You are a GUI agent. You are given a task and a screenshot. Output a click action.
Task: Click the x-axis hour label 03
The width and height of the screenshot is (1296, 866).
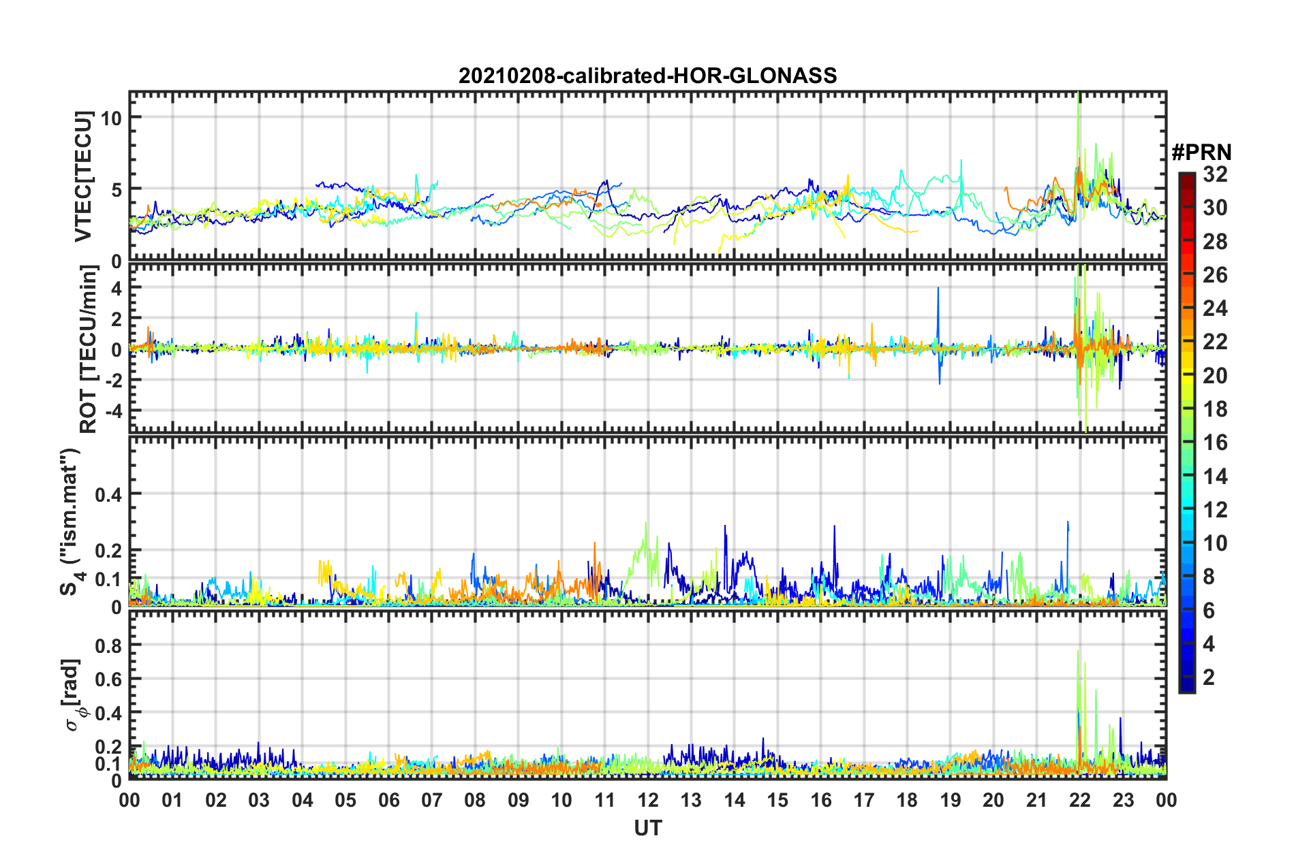pyautogui.click(x=259, y=800)
